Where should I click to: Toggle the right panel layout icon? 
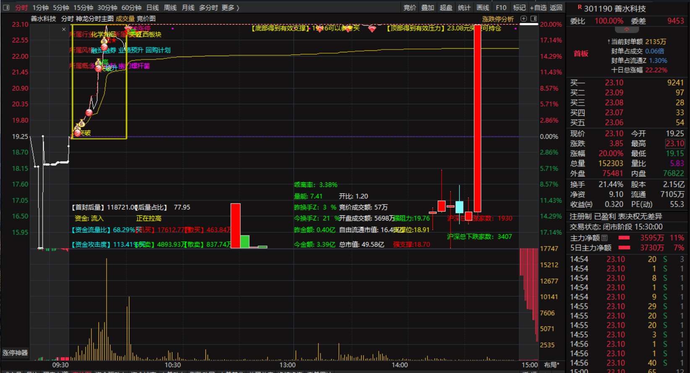[534, 19]
